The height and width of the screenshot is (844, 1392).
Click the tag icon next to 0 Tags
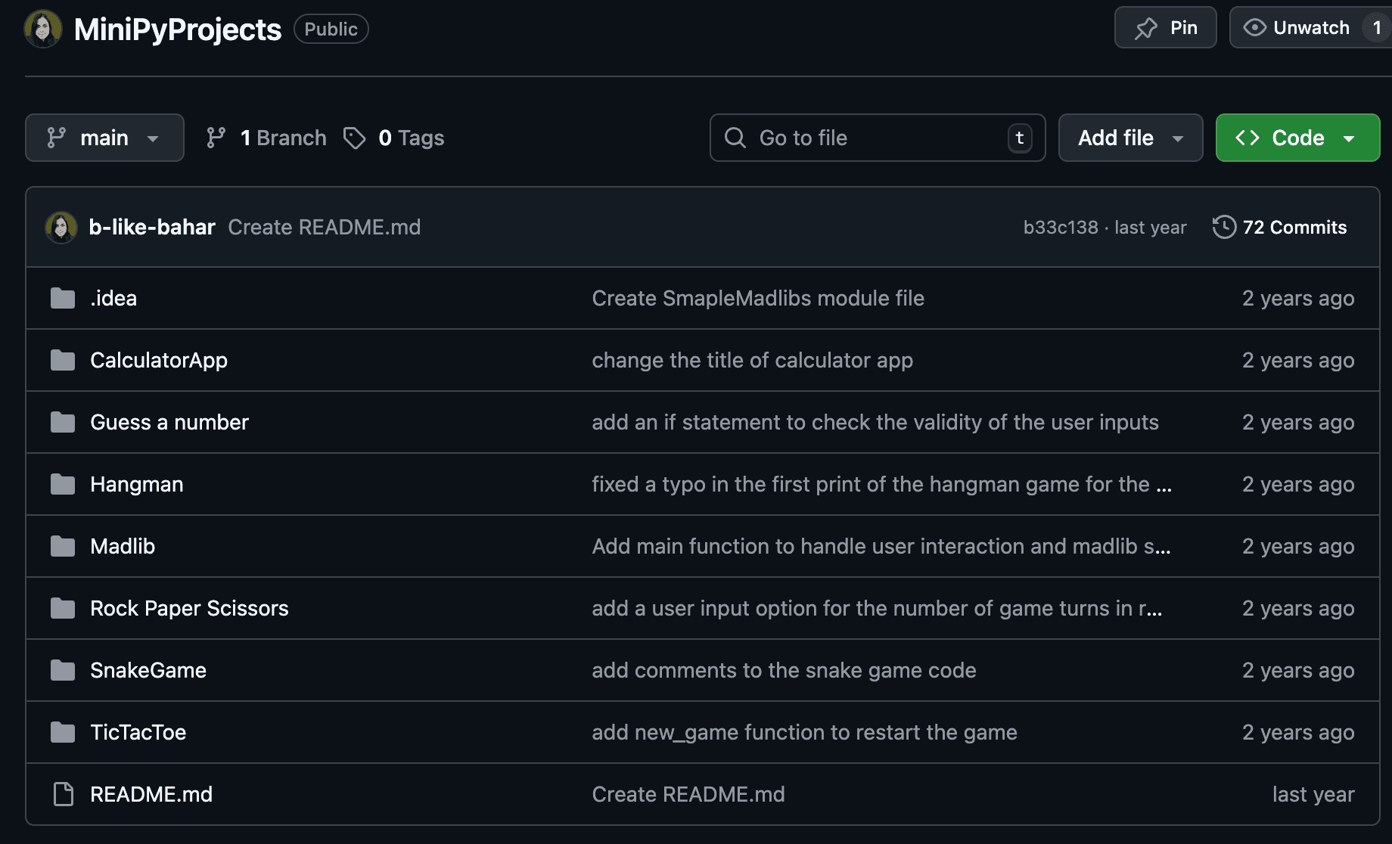pyautogui.click(x=354, y=138)
